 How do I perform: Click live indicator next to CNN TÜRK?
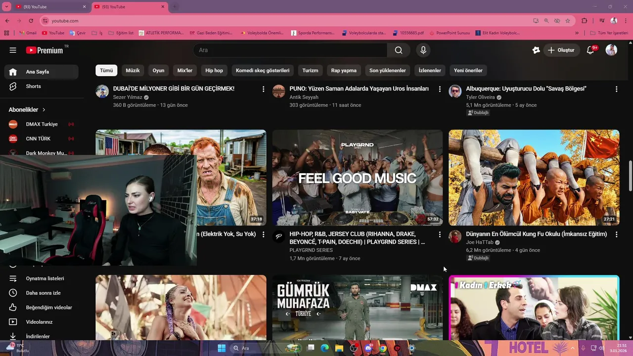click(x=71, y=138)
